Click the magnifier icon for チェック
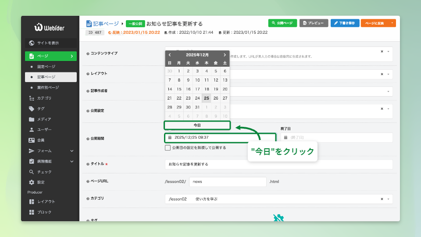Image resolution: width=421 pixels, height=237 pixels. coord(32,172)
